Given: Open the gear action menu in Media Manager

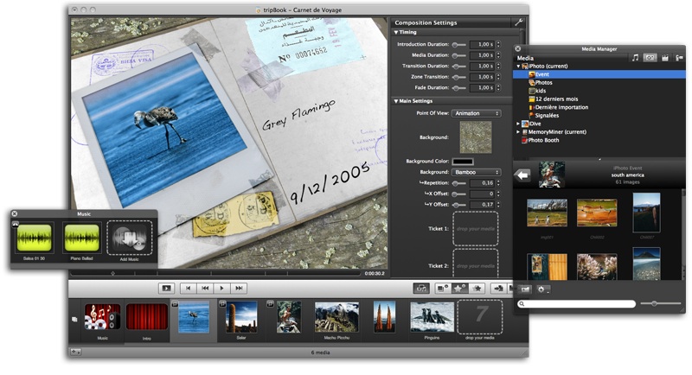Looking at the screenshot, I should click(x=544, y=289).
